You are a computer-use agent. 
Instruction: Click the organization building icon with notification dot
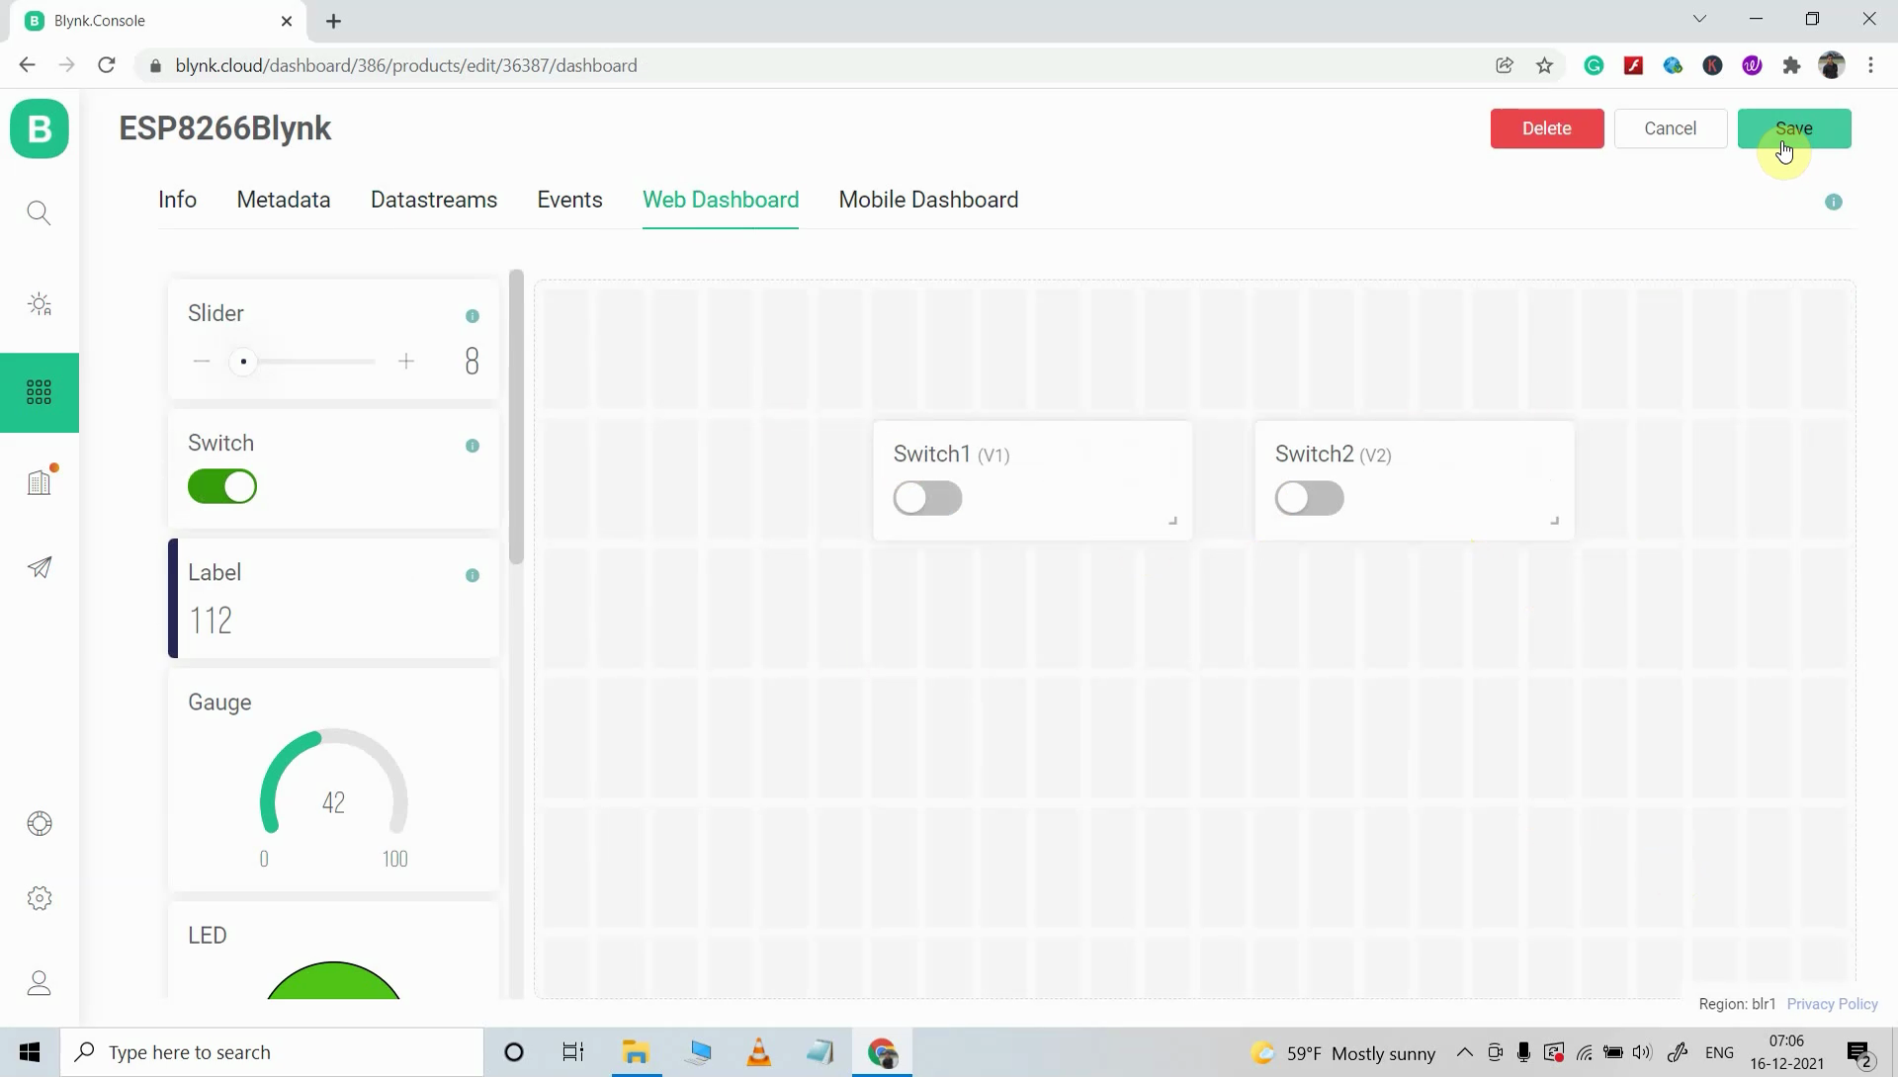point(40,481)
